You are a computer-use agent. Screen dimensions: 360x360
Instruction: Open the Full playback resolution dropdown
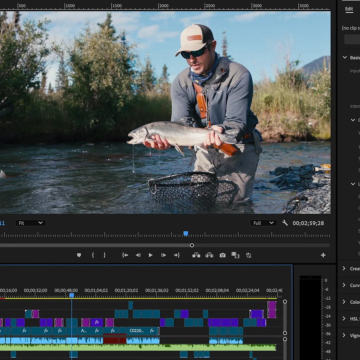pos(263,223)
